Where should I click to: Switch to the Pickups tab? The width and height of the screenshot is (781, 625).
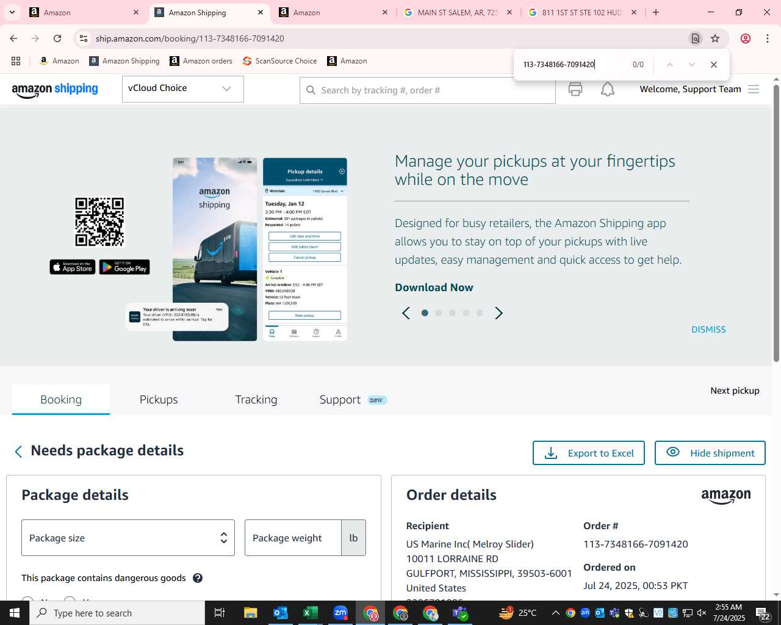pos(159,400)
